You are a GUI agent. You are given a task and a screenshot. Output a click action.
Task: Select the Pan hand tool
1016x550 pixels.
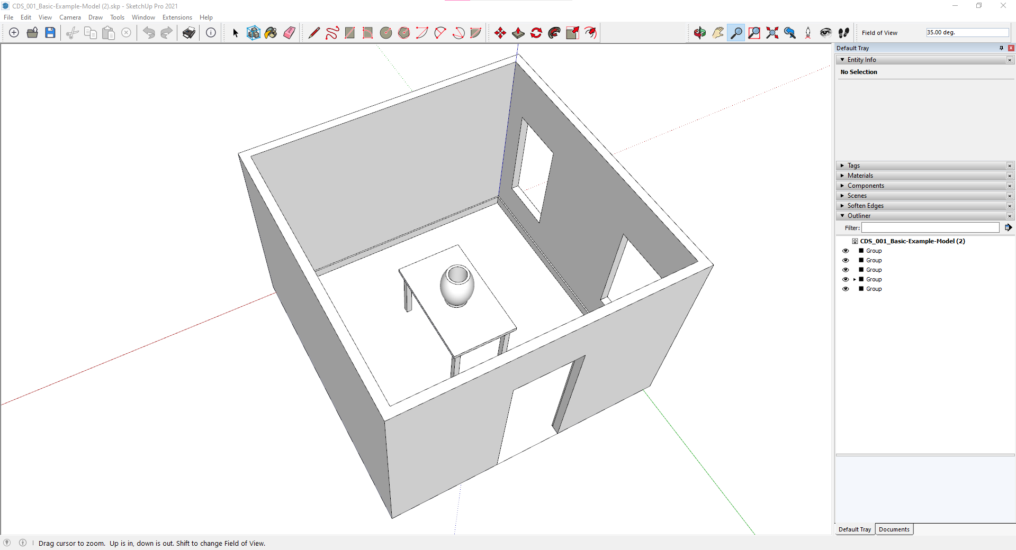(718, 33)
